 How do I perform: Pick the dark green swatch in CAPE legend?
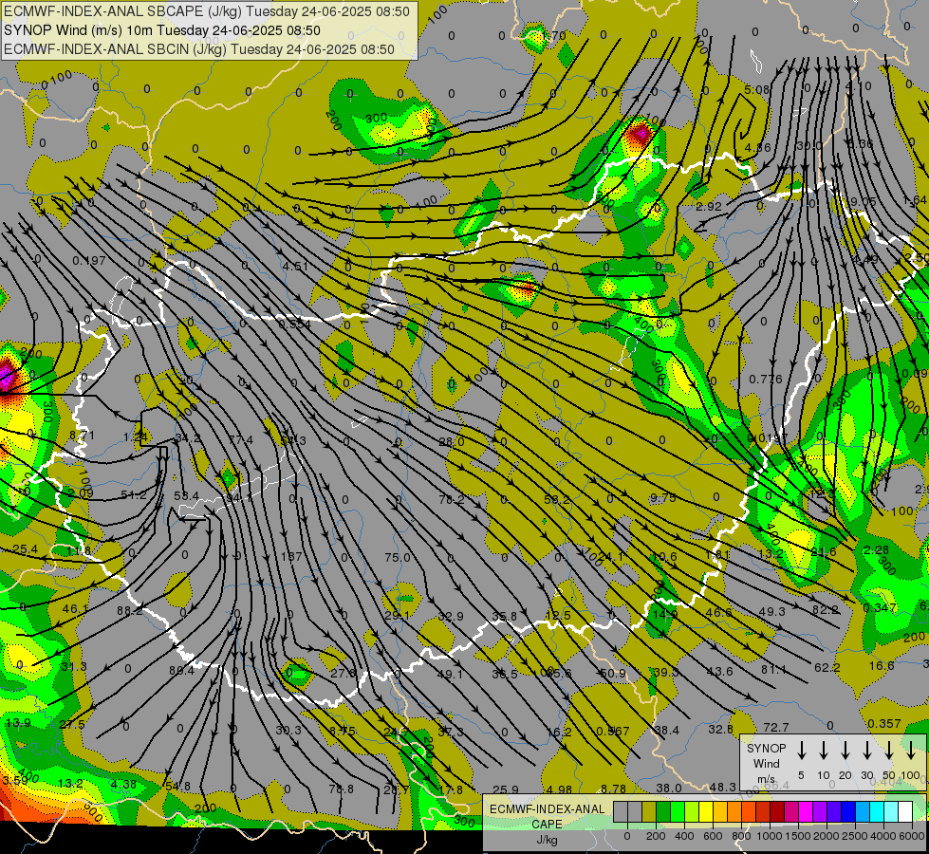pyautogui.click(x=663, y=812)
